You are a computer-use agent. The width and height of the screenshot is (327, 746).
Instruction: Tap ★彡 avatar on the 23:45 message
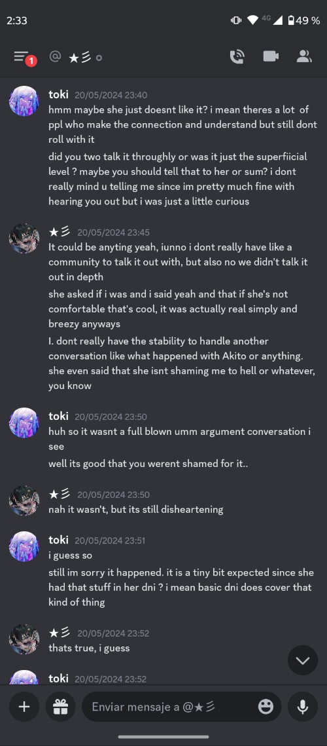click(x=24, y=238)
